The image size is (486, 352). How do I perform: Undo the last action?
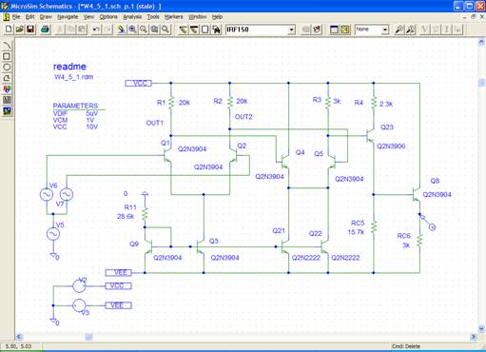tap(96, 29)
